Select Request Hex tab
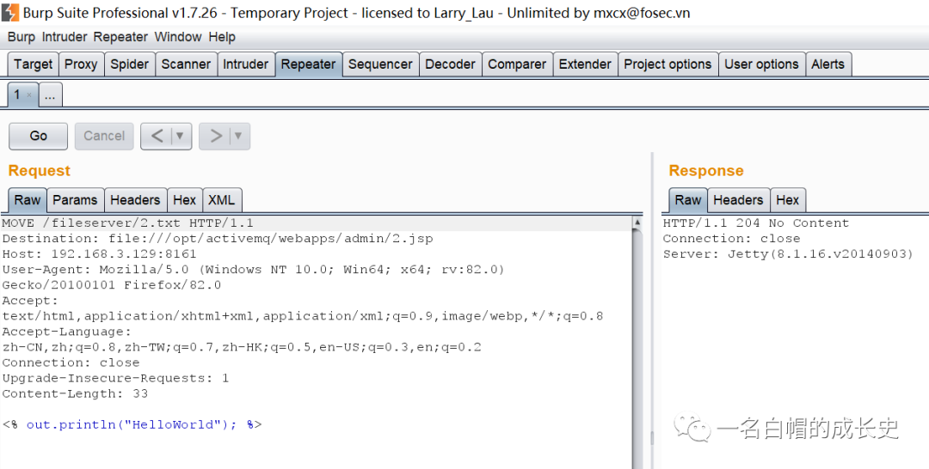Image resolution: width=929 pixels, height=469 pixels. pyautogui.click(x=185, y=200)
